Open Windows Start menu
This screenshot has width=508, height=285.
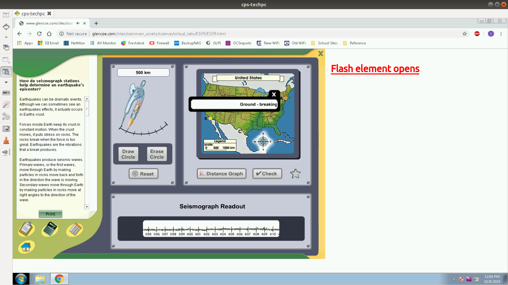pos(21,279)
